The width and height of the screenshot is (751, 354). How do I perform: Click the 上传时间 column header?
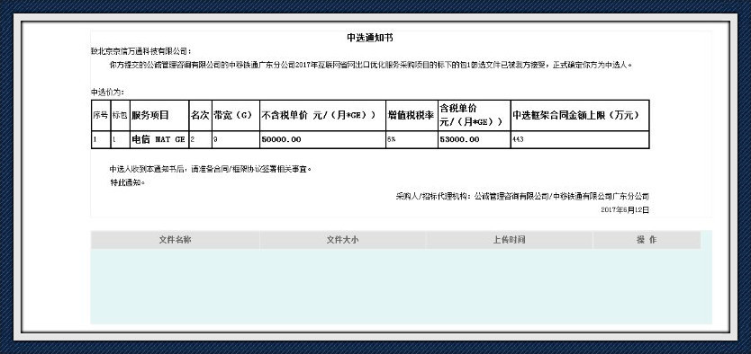pyautogui.click(x=509, y=240)
